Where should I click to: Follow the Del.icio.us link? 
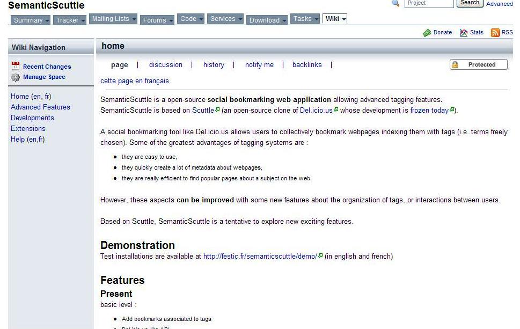tap(316, 111)
